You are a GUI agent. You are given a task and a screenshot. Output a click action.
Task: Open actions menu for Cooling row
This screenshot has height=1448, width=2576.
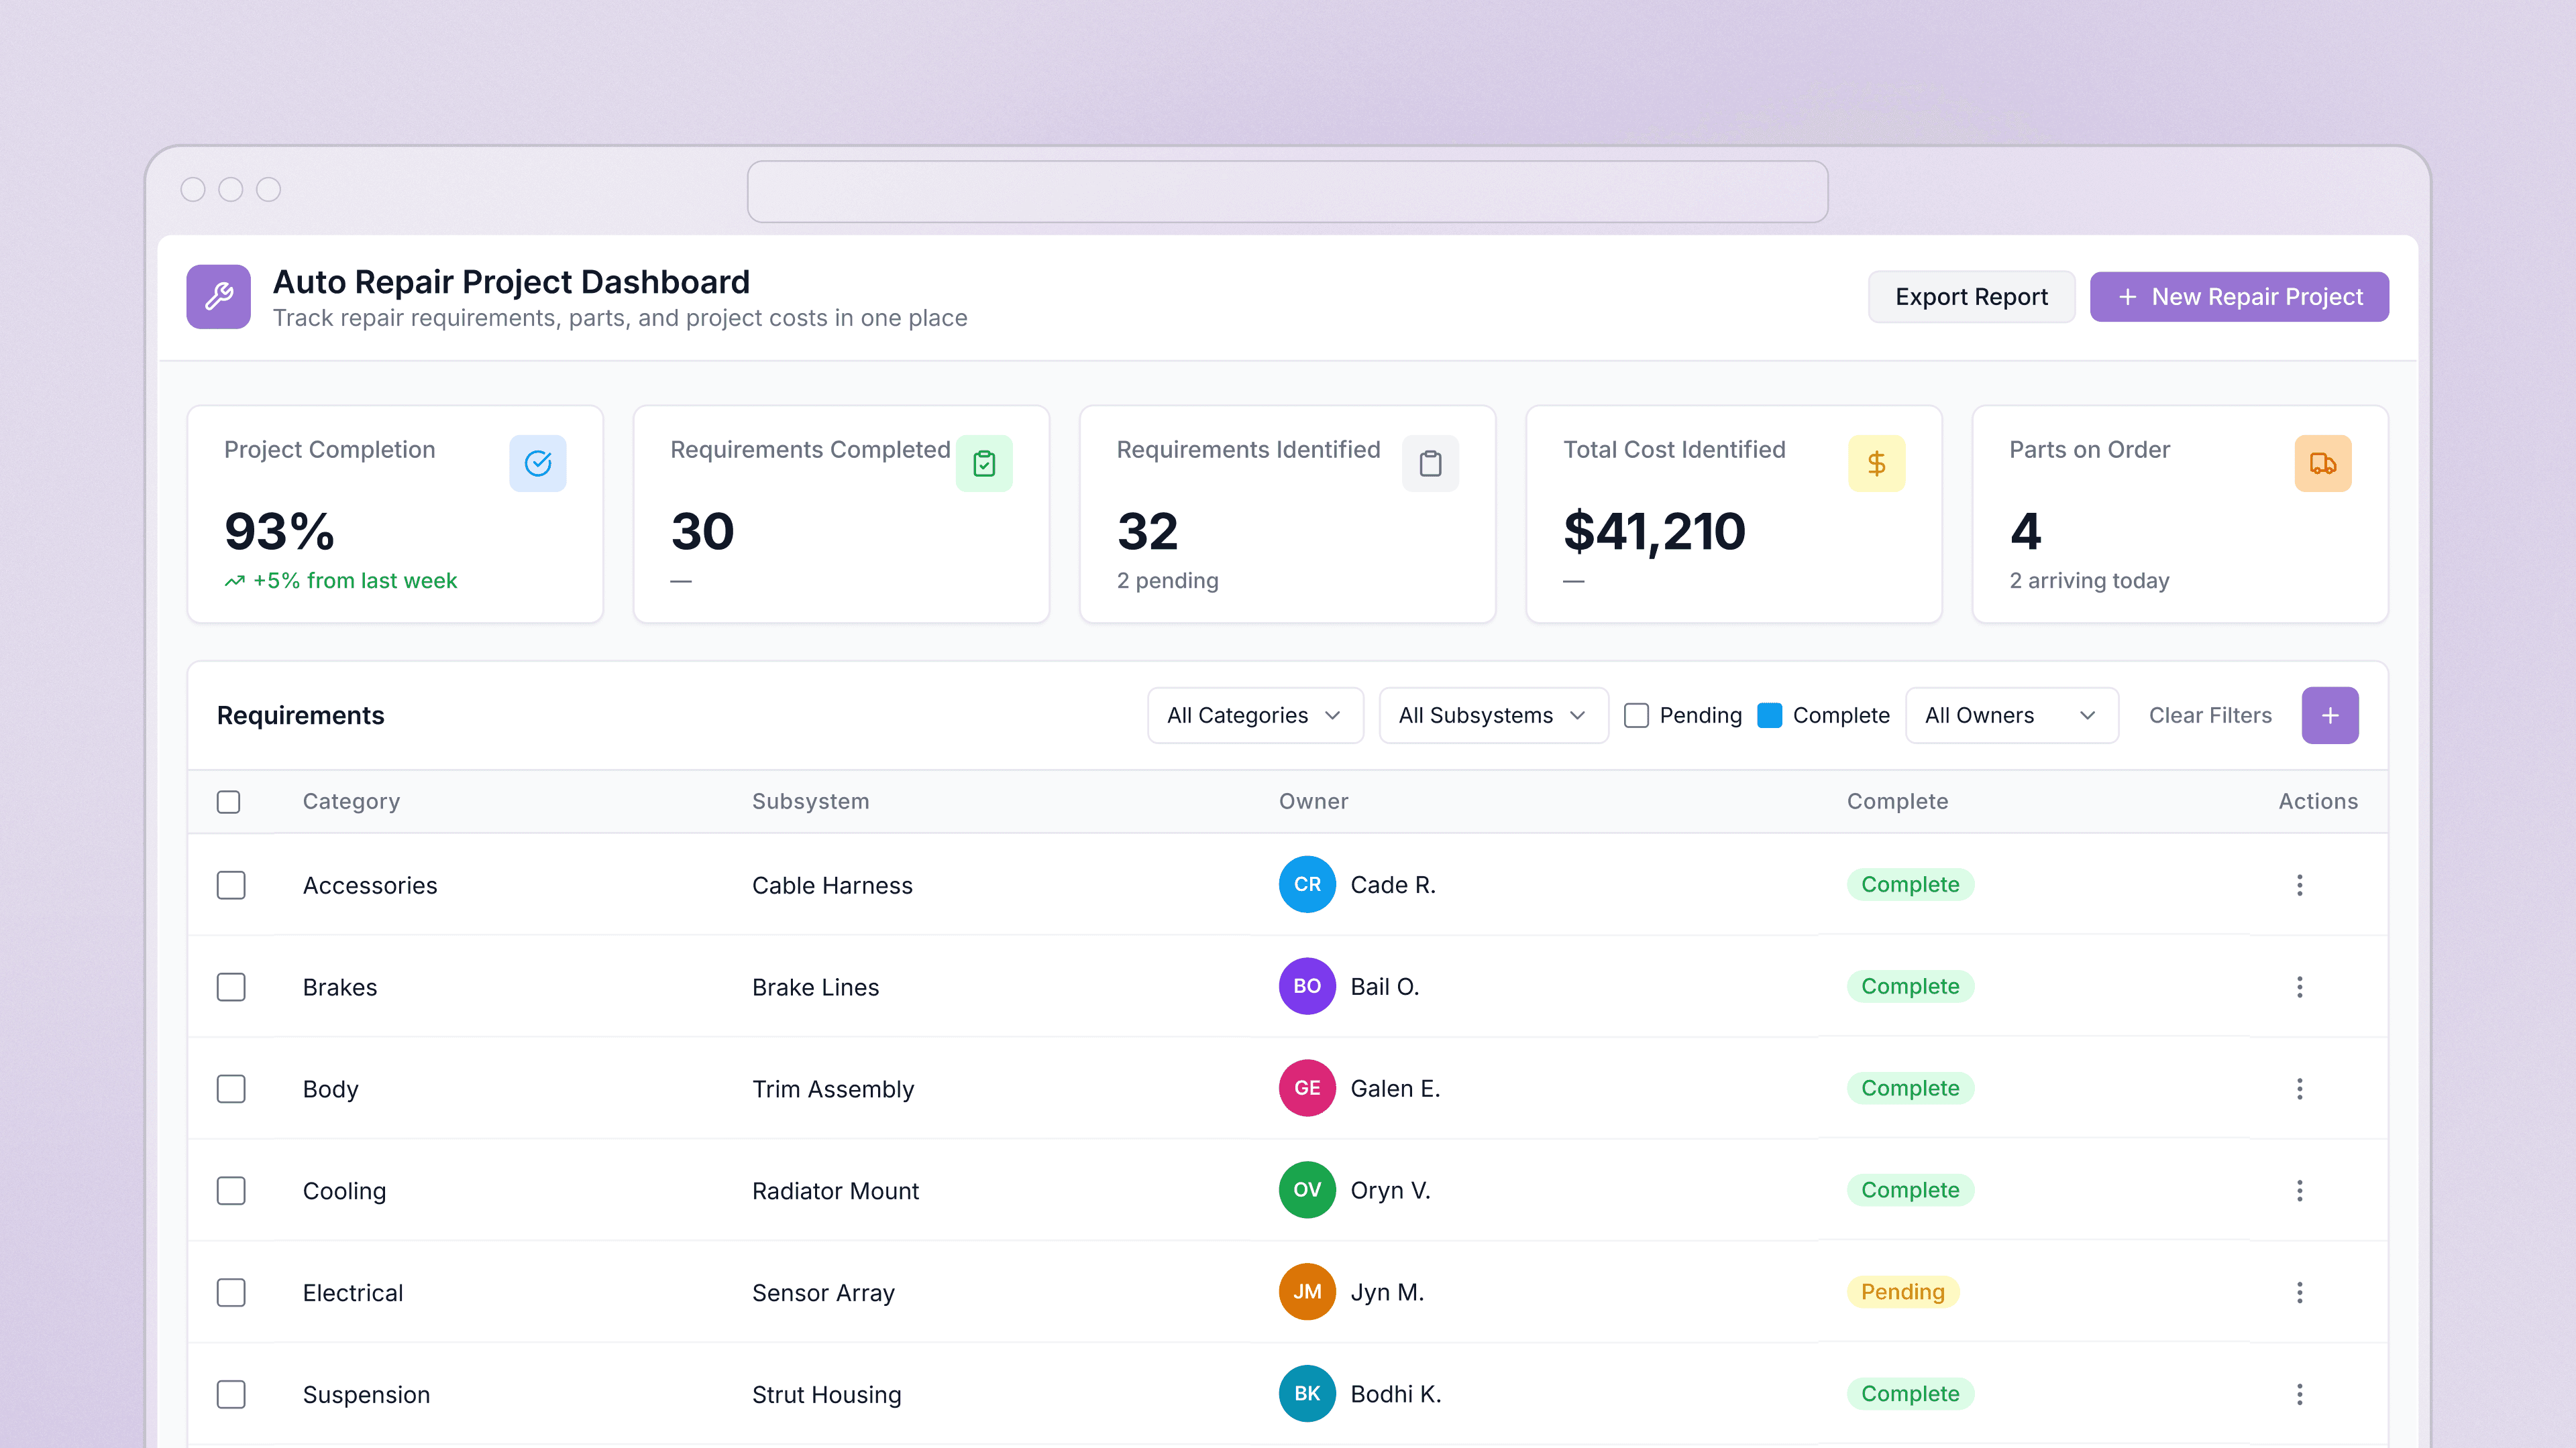(2300, 1191)
